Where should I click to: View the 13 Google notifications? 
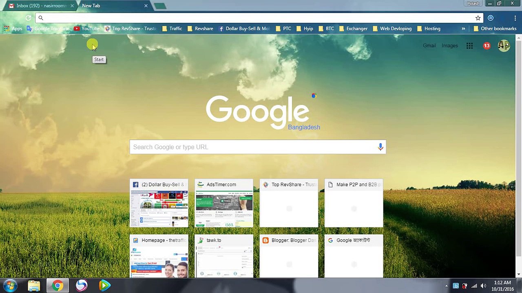click(x=487, y=46)
